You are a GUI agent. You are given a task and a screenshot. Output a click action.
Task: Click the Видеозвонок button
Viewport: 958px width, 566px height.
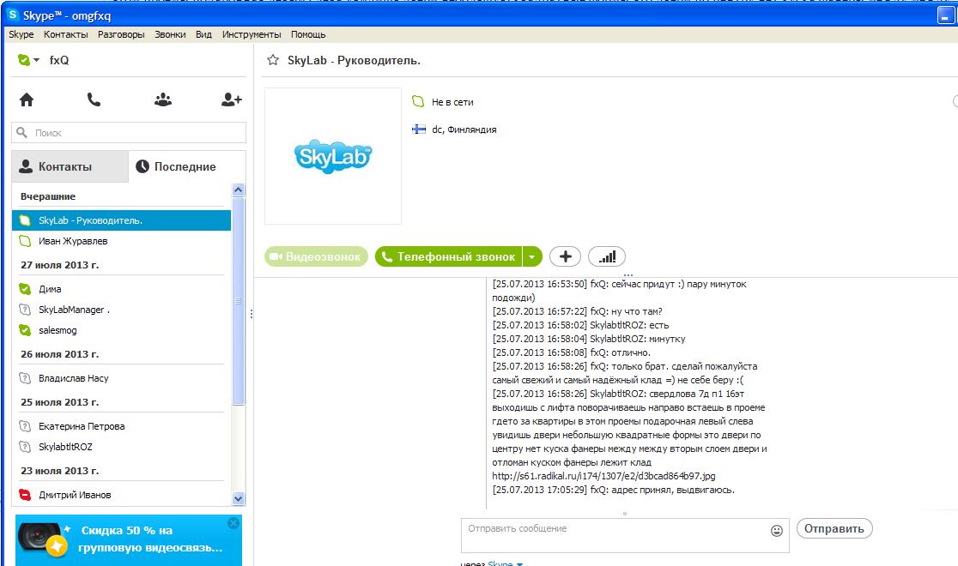(317, 256)
